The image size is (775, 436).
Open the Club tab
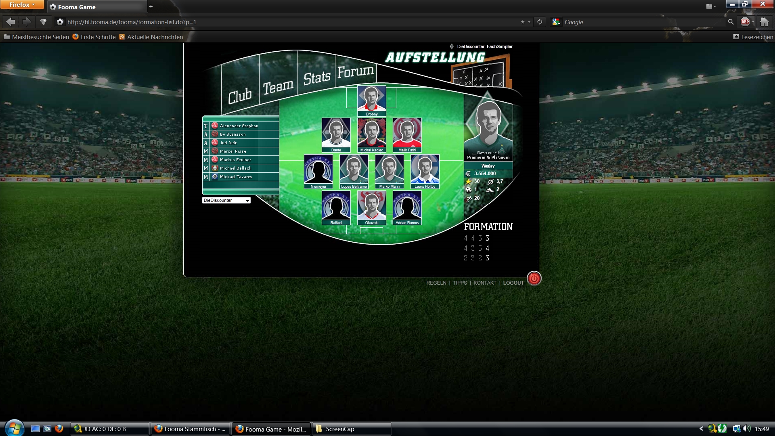point(240,96)
